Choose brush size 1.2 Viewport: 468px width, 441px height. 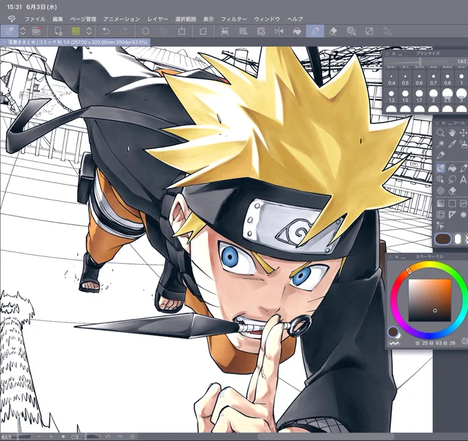click(392, 96)
